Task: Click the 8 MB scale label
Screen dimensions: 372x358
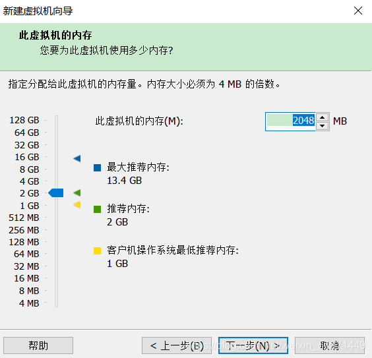Action: click(29, 291)
